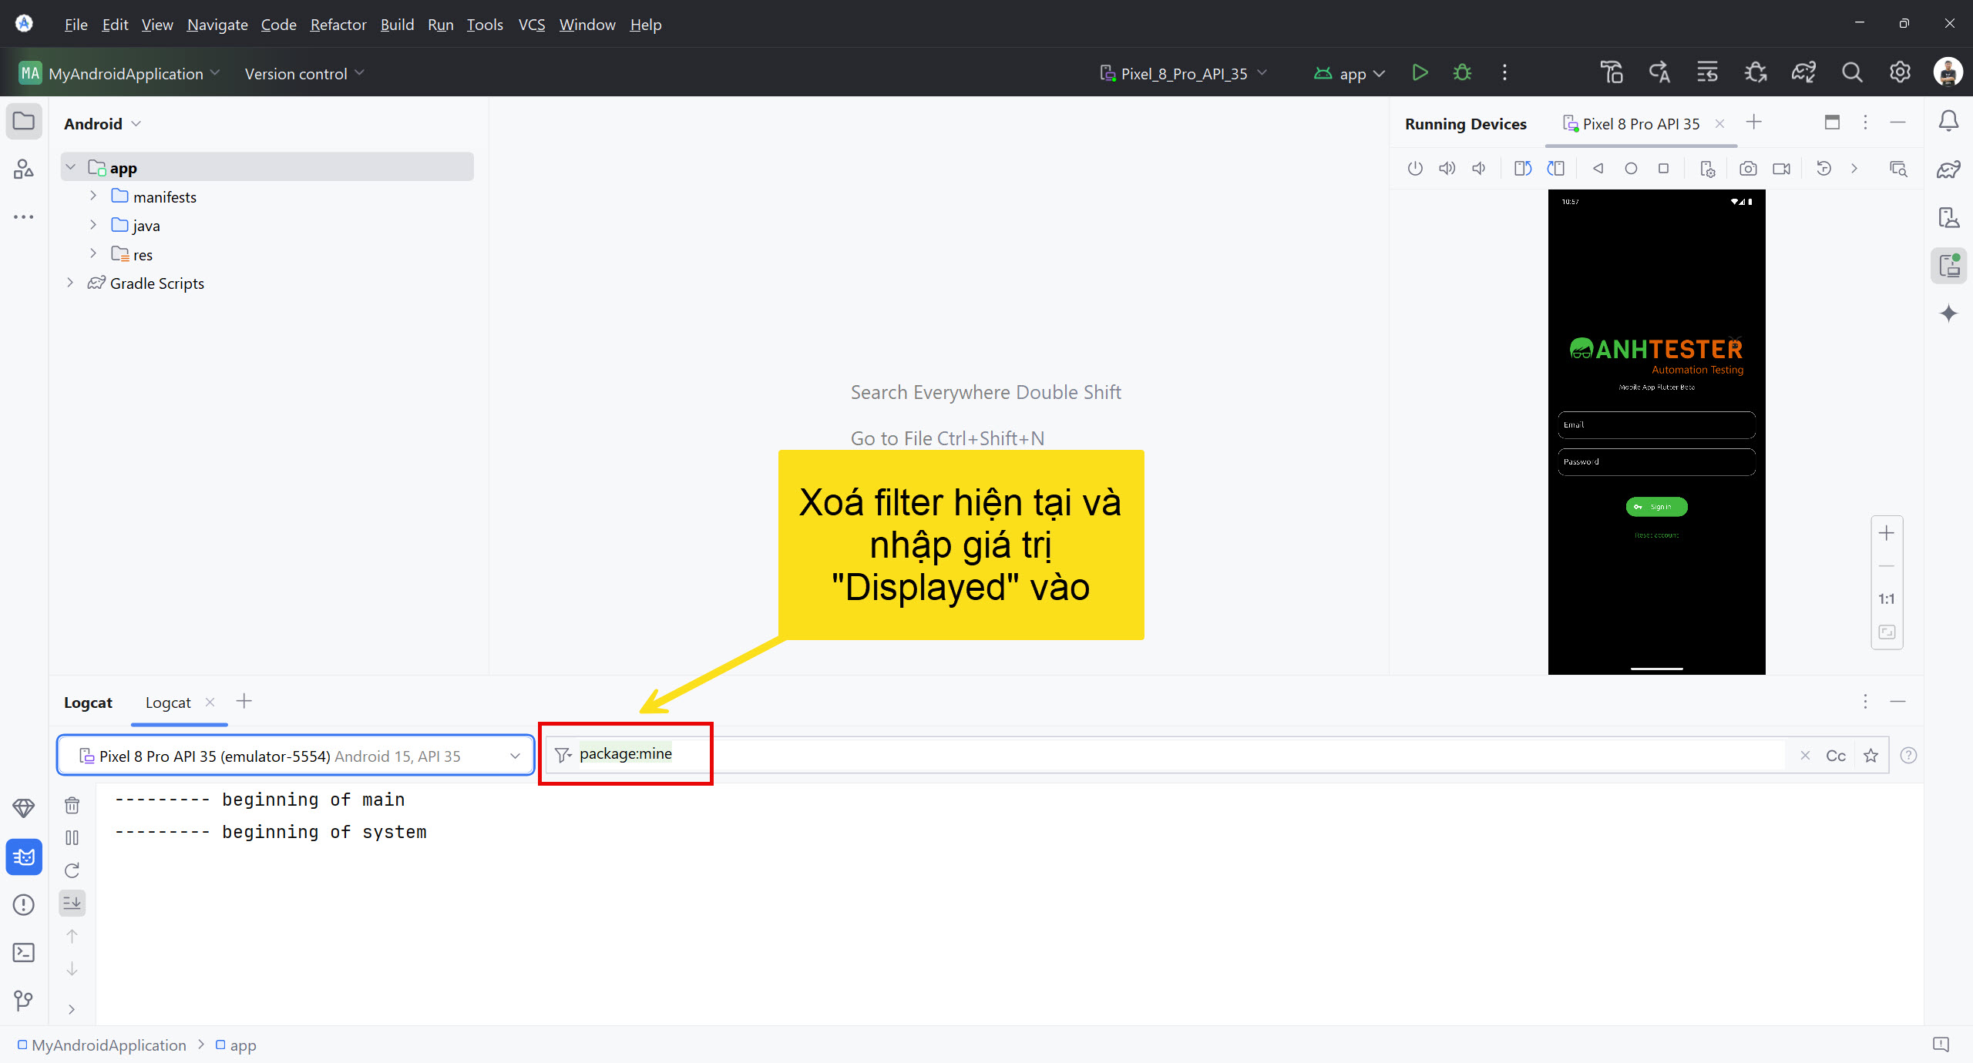Zoom in emulator with plus button
The image size is (1973, 1063).
[1887, 533]
